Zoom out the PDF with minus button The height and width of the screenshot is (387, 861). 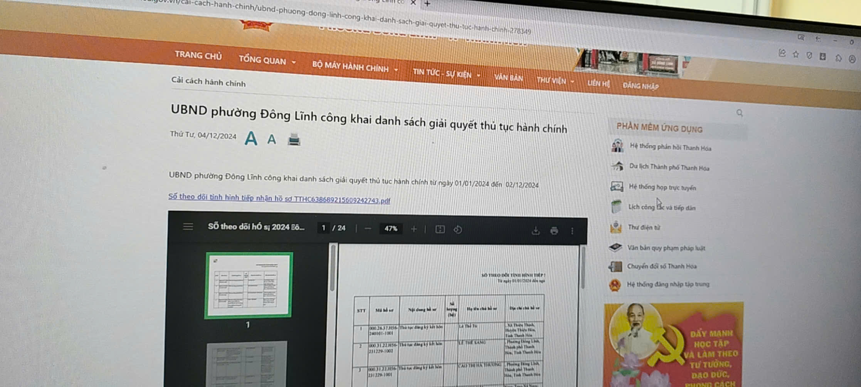click(368, 228)
